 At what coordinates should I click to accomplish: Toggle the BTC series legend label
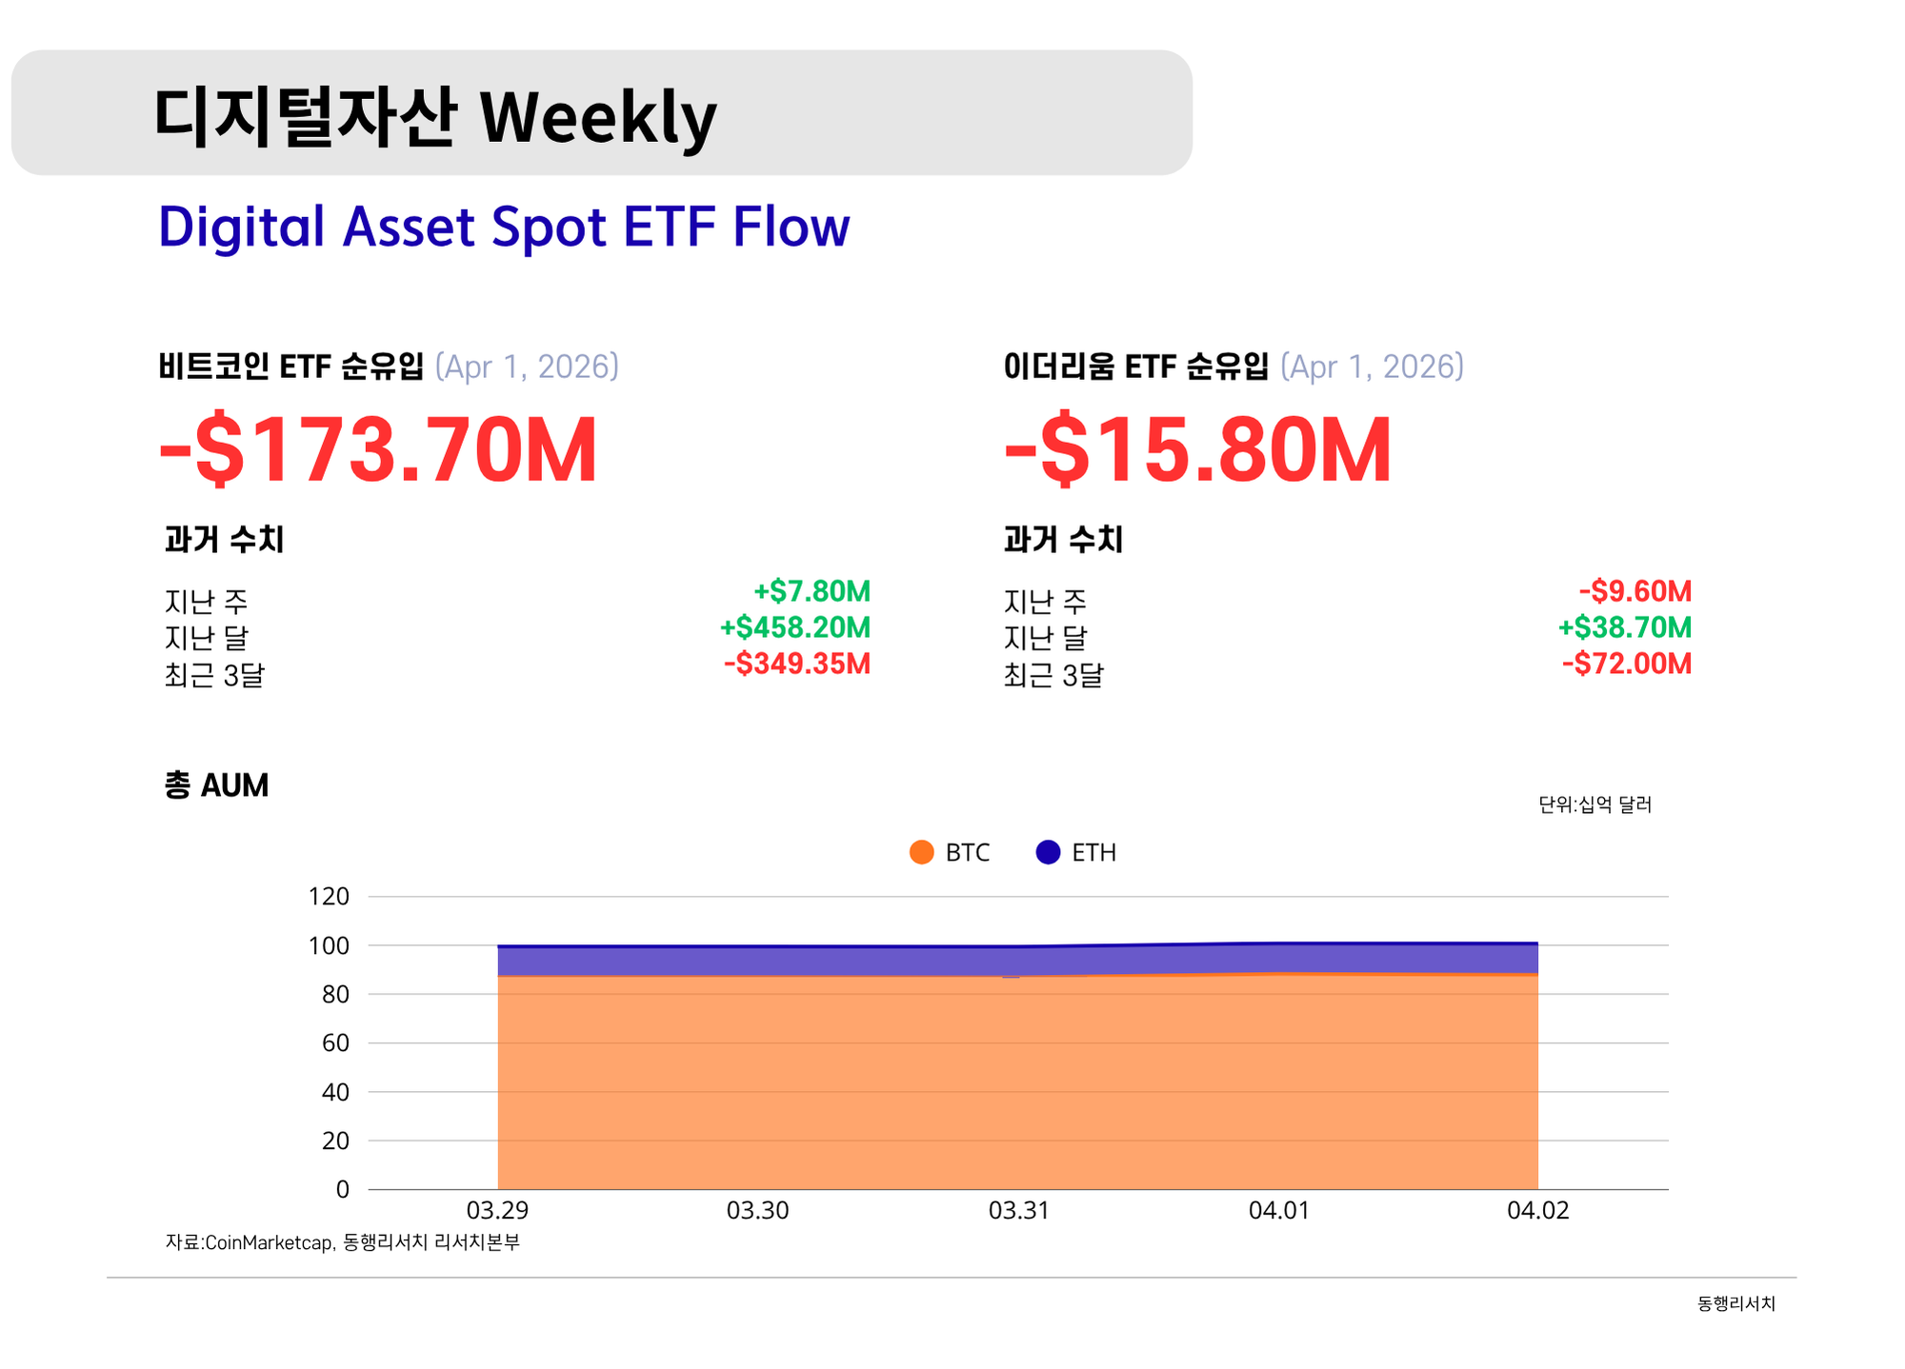pyautogui.click(x=967, y=852)
